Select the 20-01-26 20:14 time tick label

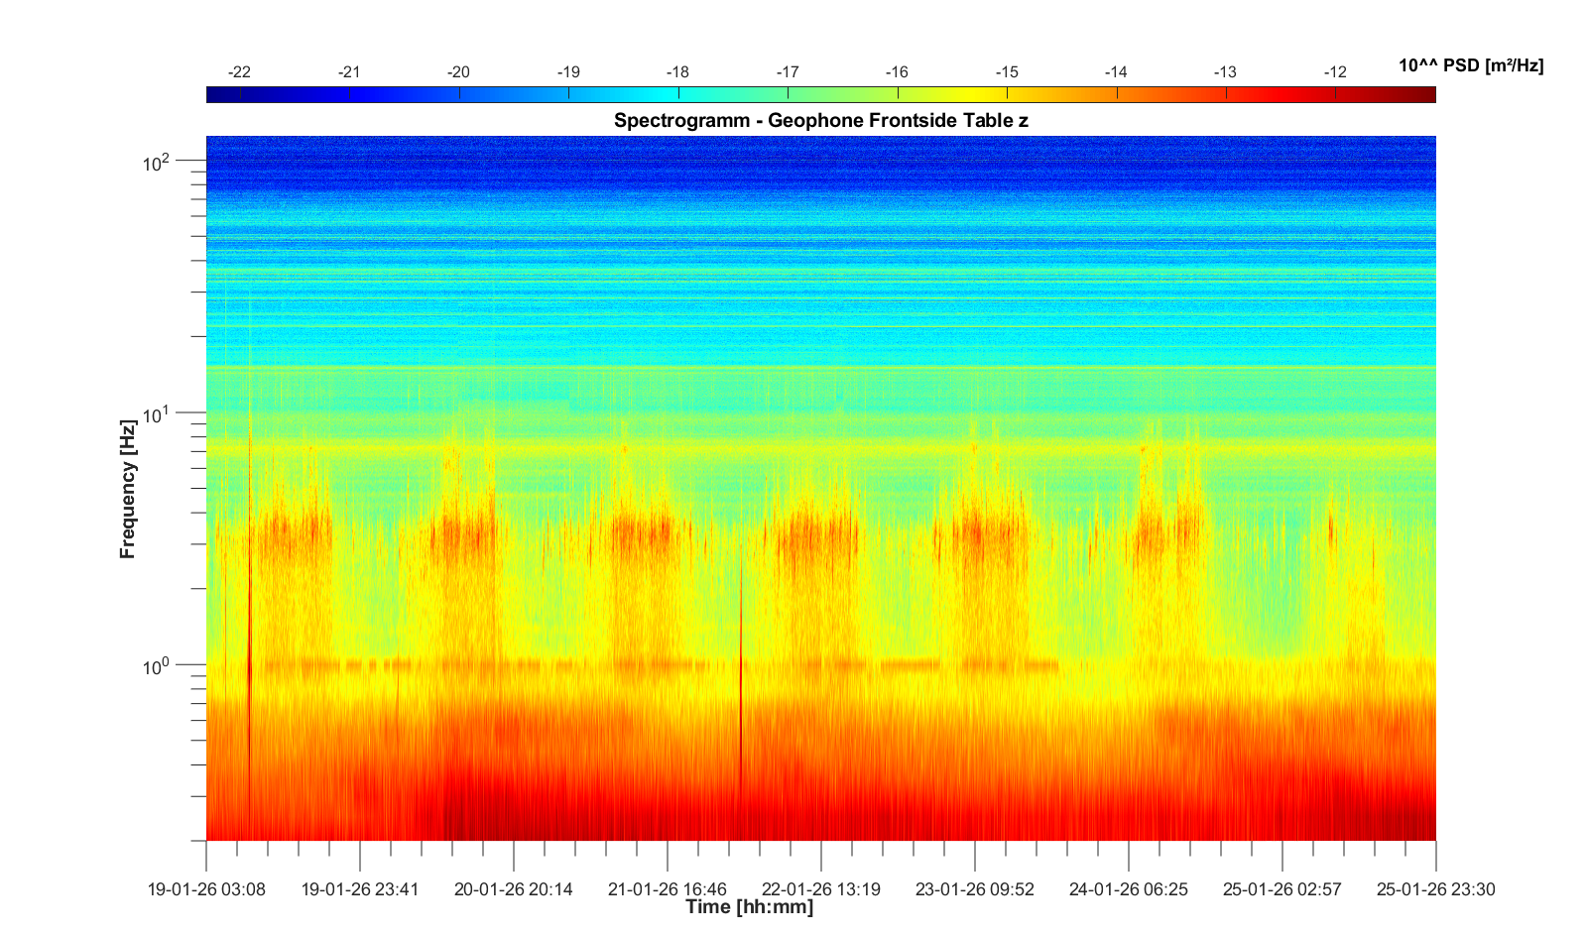tap(514, 889)
